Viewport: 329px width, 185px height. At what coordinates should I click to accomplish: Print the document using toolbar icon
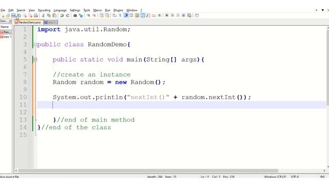coord(36,15)
